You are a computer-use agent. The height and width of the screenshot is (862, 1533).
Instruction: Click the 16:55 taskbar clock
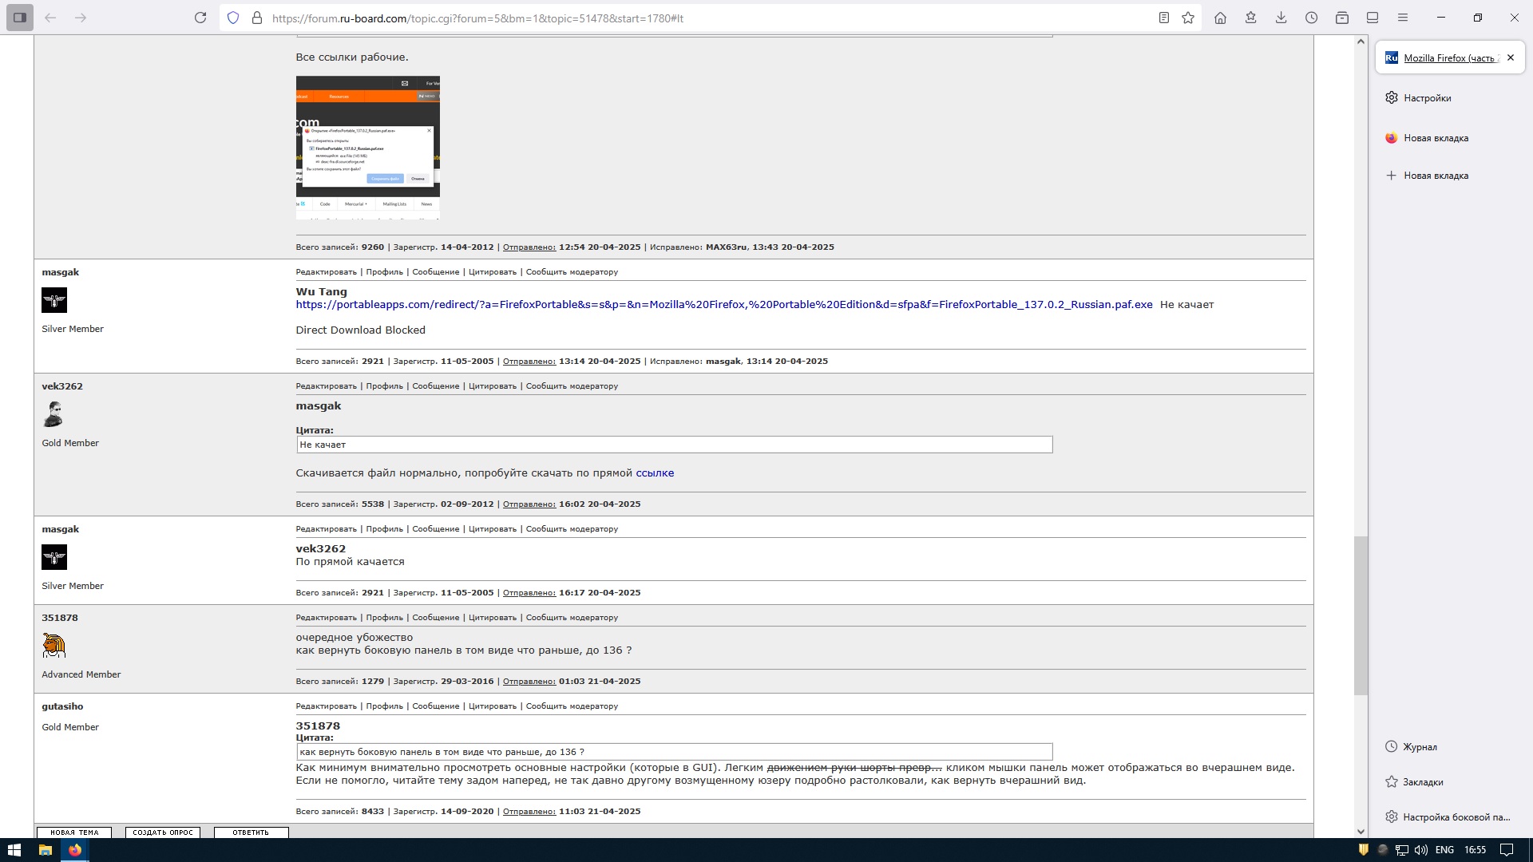(x=1476, y=850)
